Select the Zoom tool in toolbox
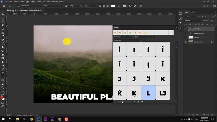 click(3, 88)
